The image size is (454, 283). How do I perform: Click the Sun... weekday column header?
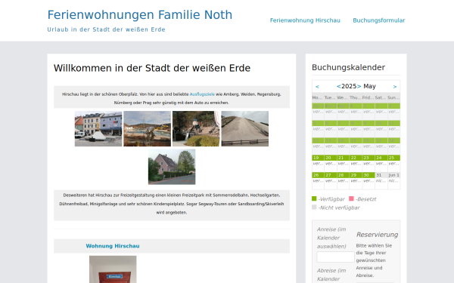pyautogui.click(x=393, y=97)
